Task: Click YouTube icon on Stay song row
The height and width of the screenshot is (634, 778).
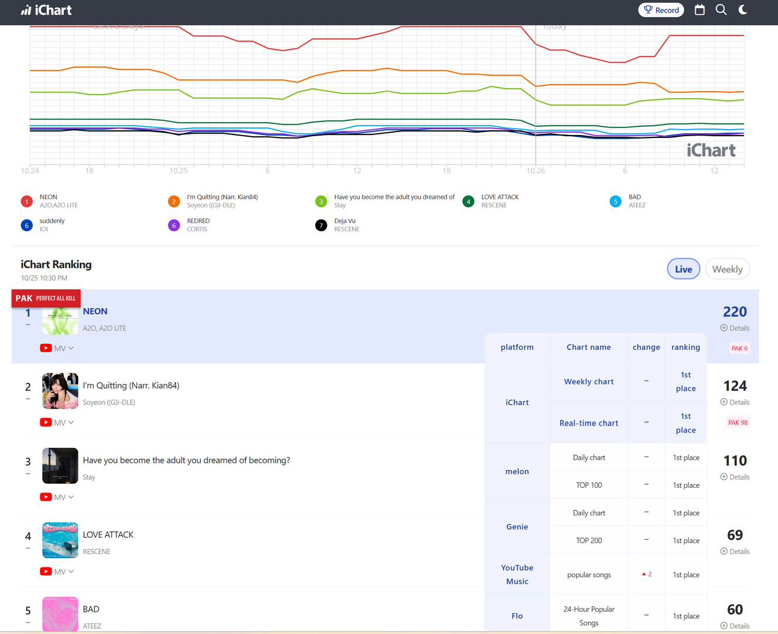Action: pos(46,497)
